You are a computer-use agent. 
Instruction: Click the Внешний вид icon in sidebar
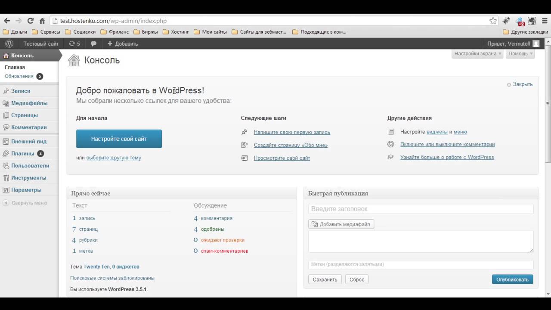pyautogui.click(x=6, y=141)
